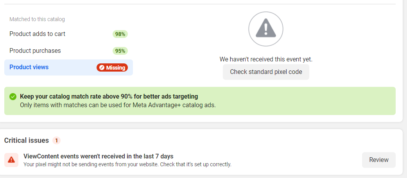Click the catalog match rate banner title

coord(109,96)
